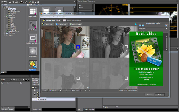Screen dimensions: 179x112
Task: Open the clip profile dropdown
Action: [153, 29]
